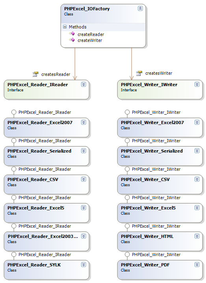Click the createsReader association icon
The width and height of the screenshot is (206, 283).
point(35,74)
